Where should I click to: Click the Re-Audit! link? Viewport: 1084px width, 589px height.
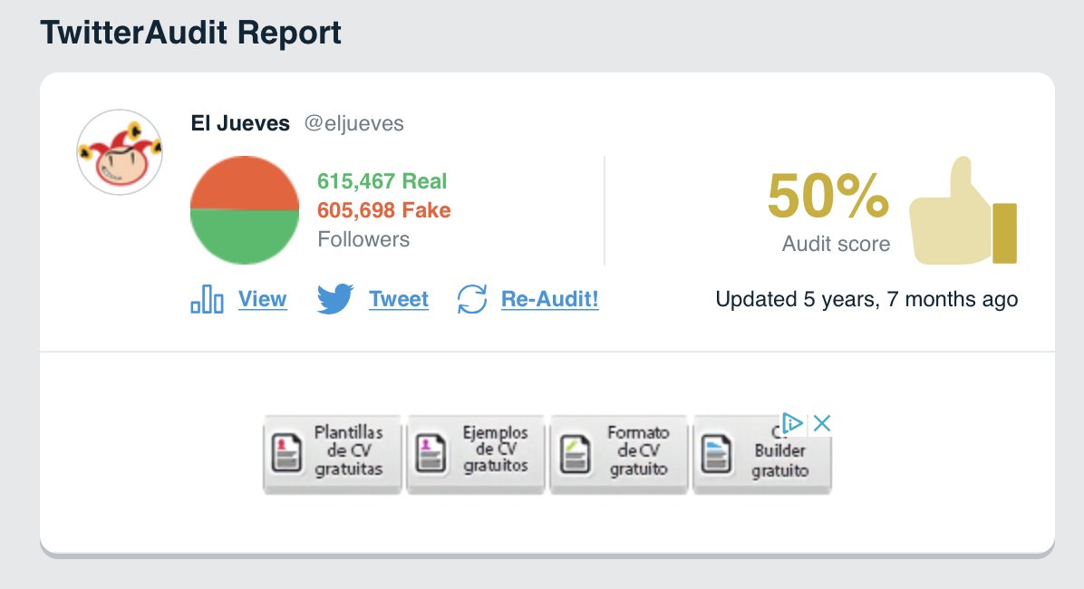[549, 299]
